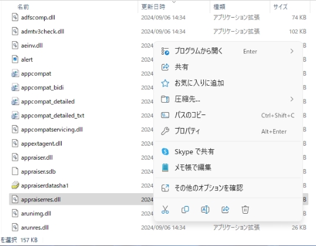Viewport: 316px width, 246px height.
Task: Click the Share arrow icon in bottom row
Action: click(x=225, y=210)
